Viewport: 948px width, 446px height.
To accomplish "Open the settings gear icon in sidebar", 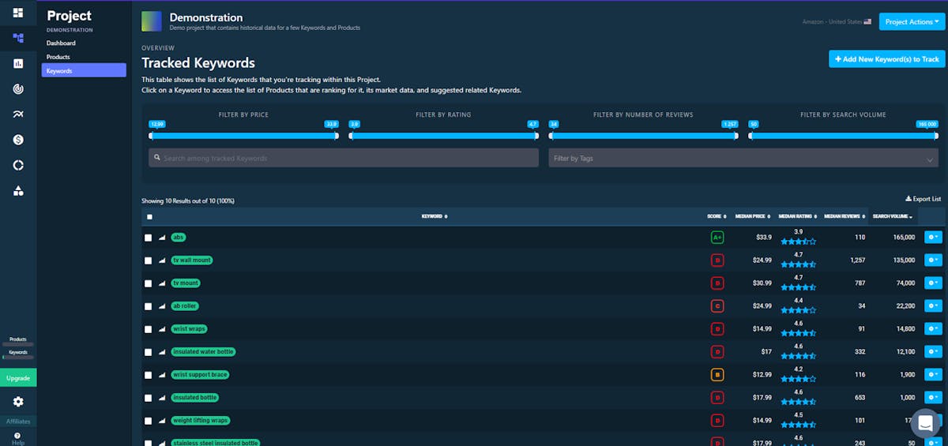I will (18, 401).
